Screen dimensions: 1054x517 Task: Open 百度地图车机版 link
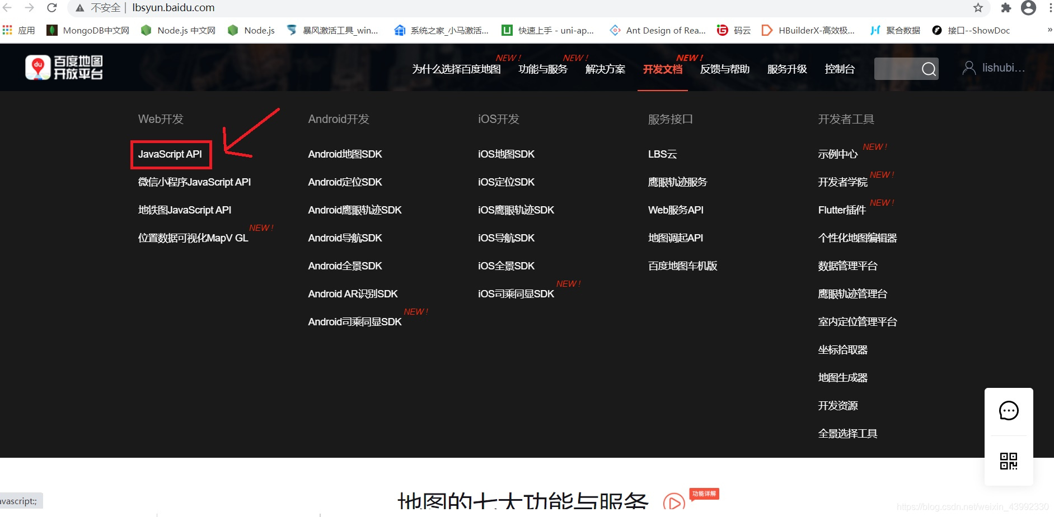tap(683, 266)
